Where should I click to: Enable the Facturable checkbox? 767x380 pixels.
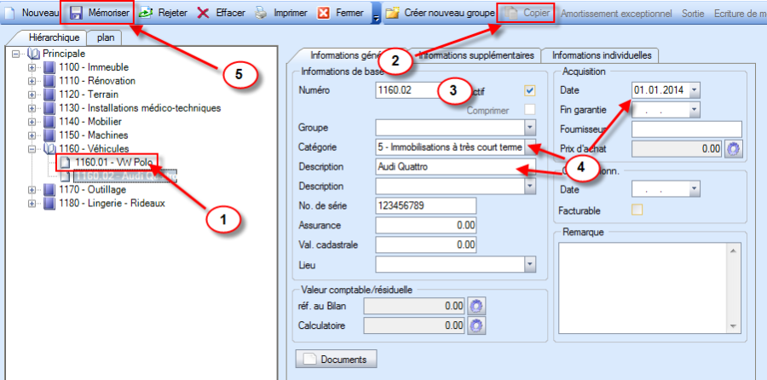pyautogui.click(x=637, y=210)
